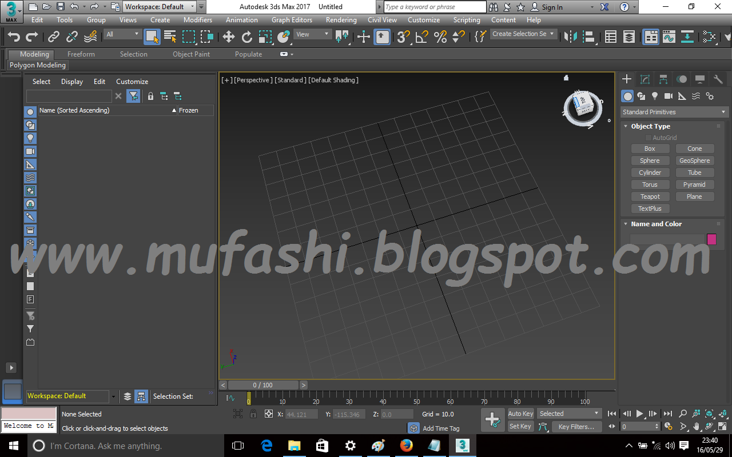Viewport: 732px width, 457px height.
Task: Toggle Display Geometry in Scene Explorer
Action: coord(30,112)
